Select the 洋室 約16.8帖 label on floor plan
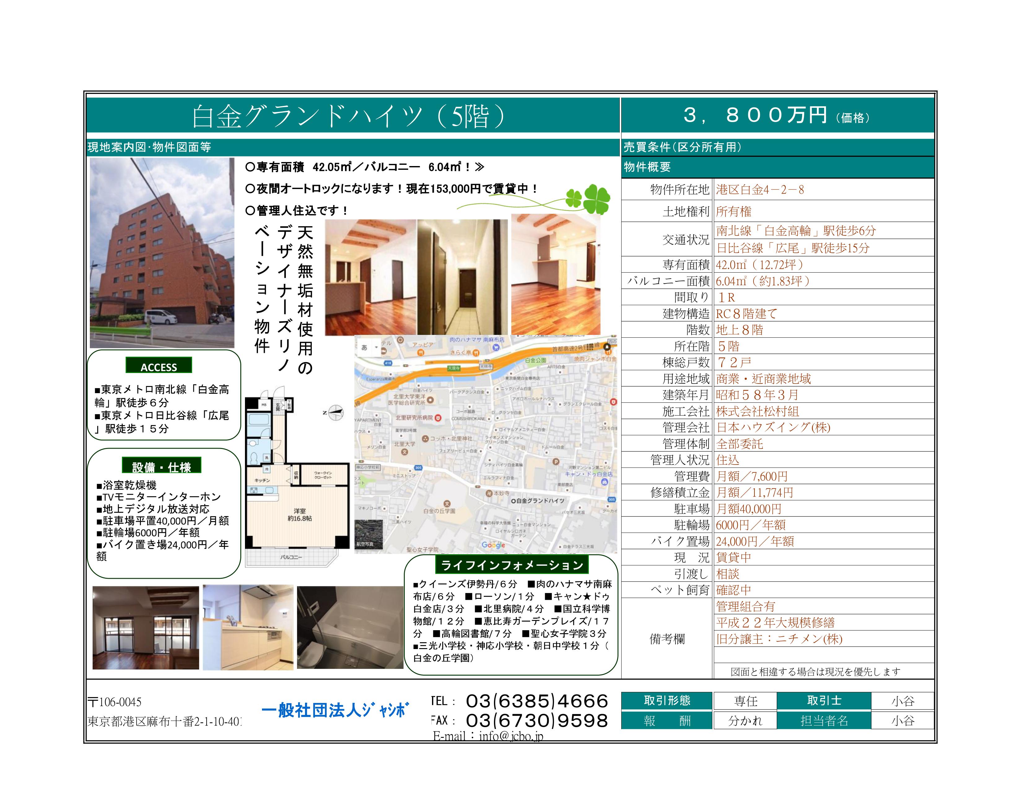Screen dimensions: 1022x790 299,514
